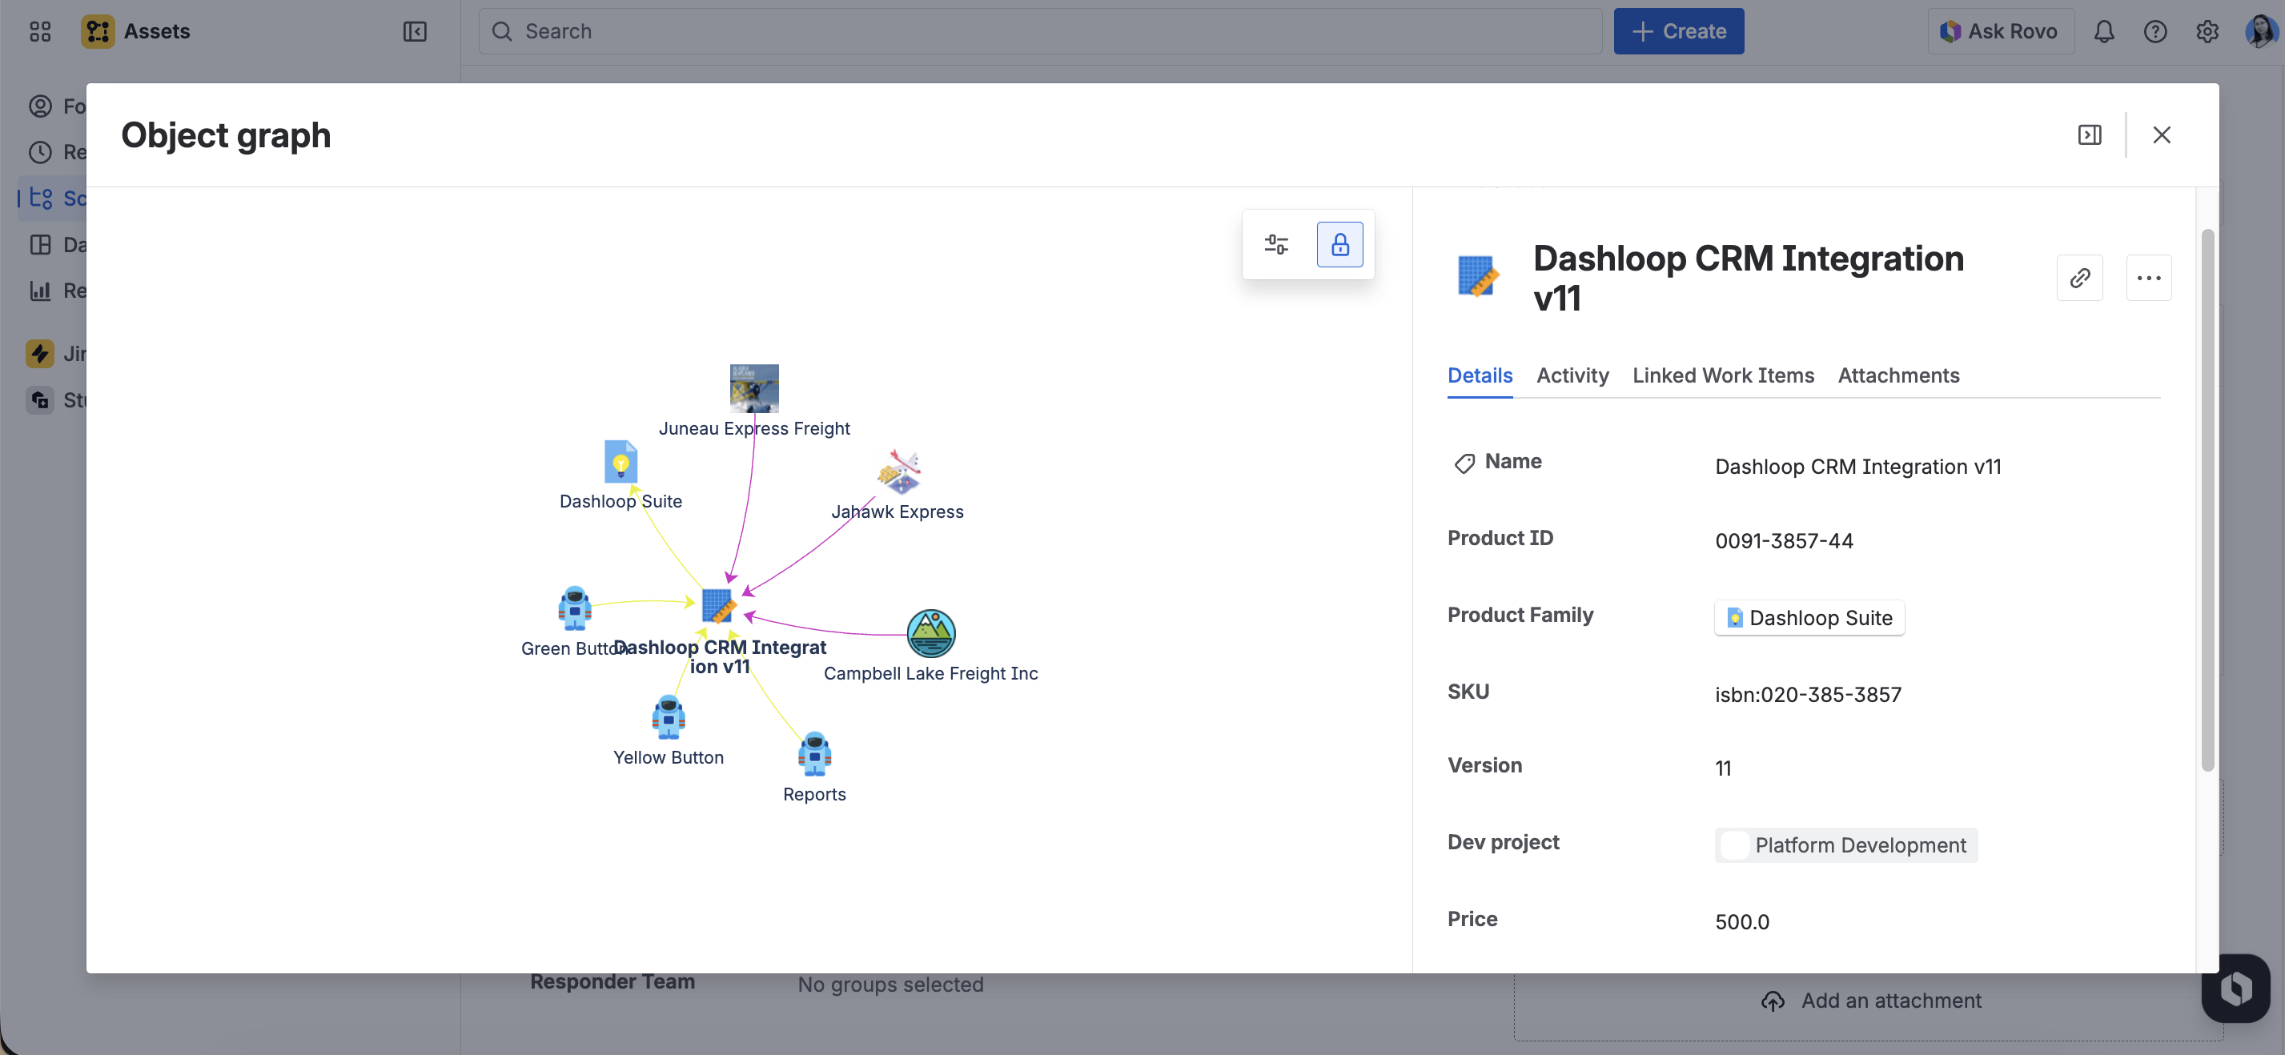Click the Green Button node
The width and height of the screenshot is (2285, 1055).
click(x=574, y=608)
